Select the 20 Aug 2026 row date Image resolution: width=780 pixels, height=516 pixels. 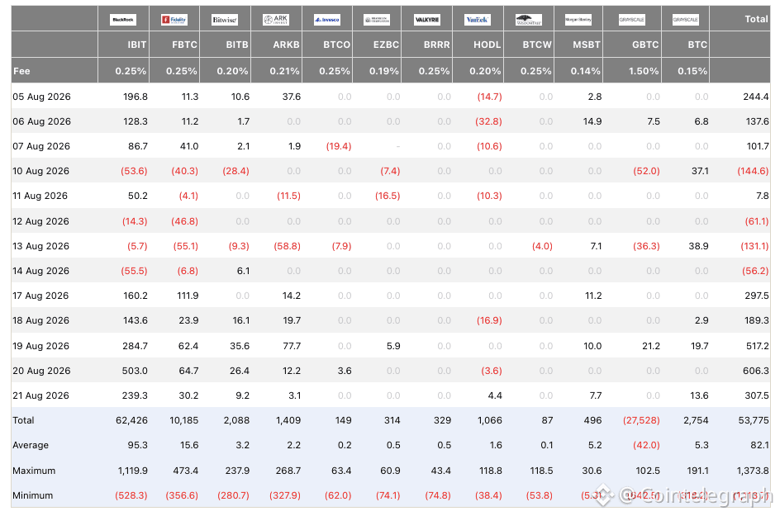[42, 371]
